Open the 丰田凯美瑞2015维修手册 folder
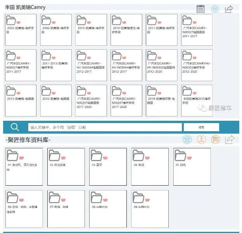This screenshot has height=233, width=242. click(x=197, y=101)
